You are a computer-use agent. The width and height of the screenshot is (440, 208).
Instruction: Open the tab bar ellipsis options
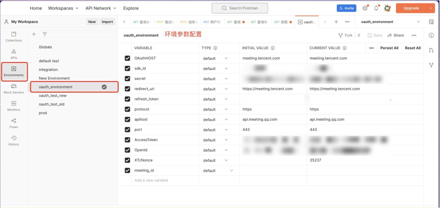[347, 22]
